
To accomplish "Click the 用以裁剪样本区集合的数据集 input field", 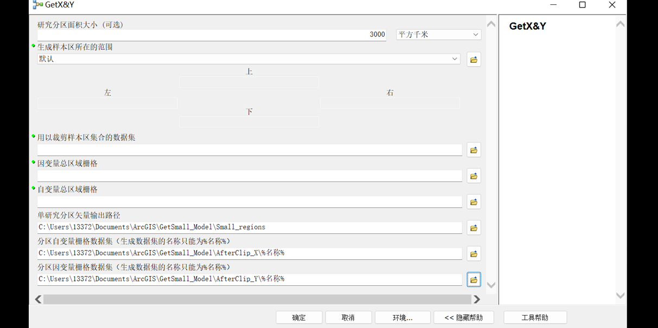I will point(250,150).
